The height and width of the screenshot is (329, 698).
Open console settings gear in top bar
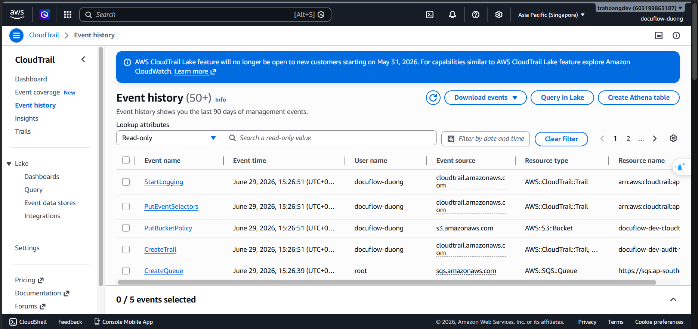pyautogui.click(x=499, y=15)
